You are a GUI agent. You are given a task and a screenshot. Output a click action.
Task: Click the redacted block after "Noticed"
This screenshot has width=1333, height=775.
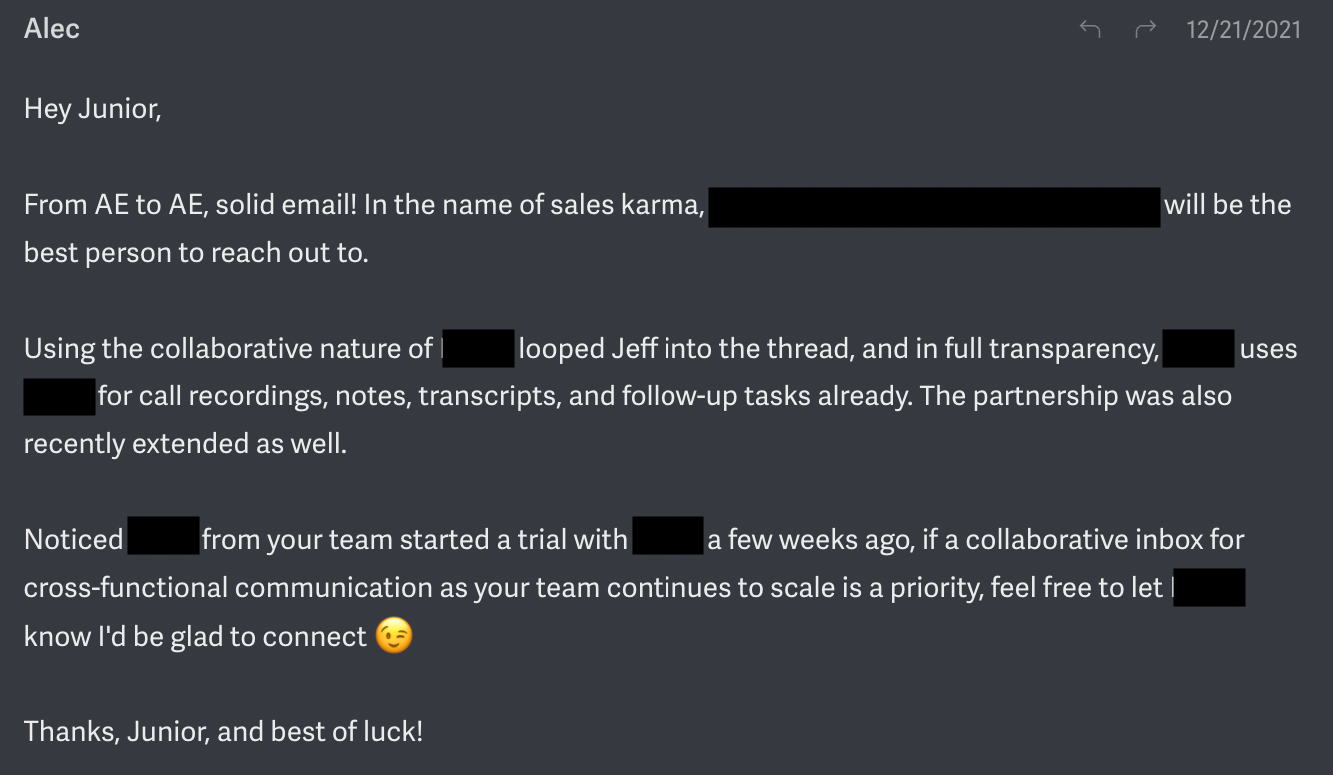(164, 540)
